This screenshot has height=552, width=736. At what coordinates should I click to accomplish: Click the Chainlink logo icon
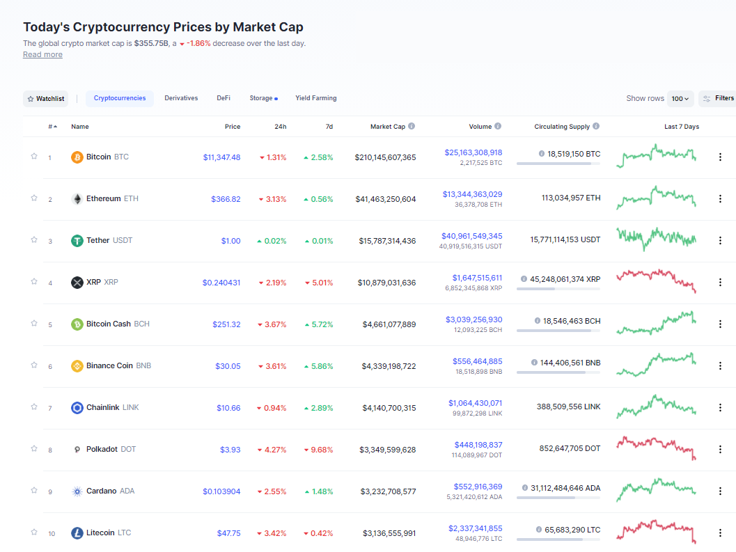coord(77,408)
